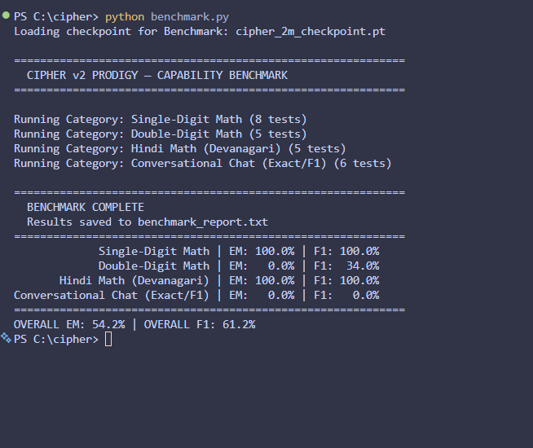Click the first 'PS C:\cipher>' prompt

pyautogui.click(x=56, y=17)
